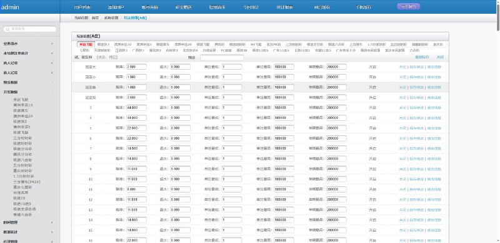Collapse the 开奖数据 sidebar section
Screen dimensions: 500x243
click(30, 92)
